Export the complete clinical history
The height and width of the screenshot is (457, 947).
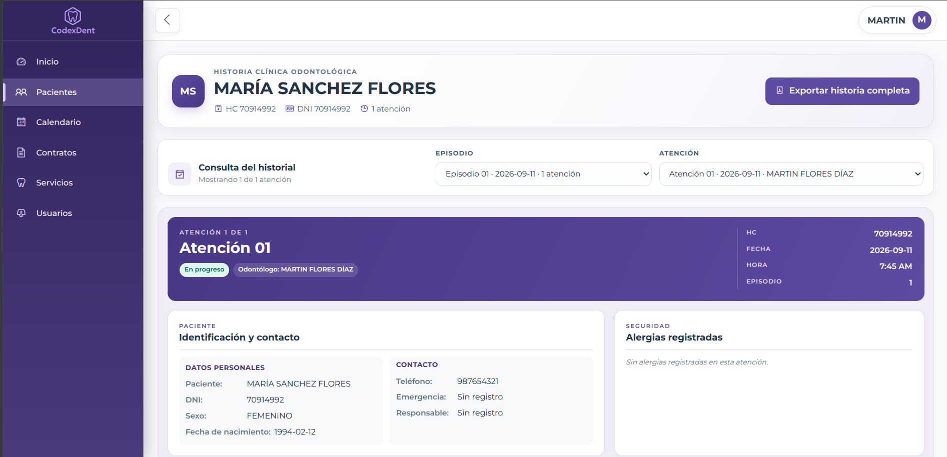click(x=842, y=91)
